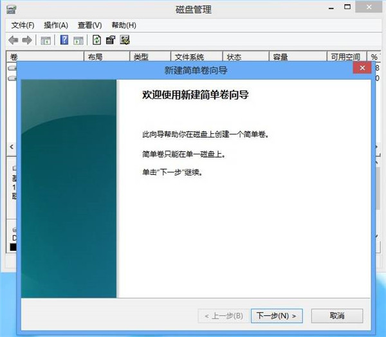Click the Back arrow in Disk Management toolbar

(x=14, y=40)
